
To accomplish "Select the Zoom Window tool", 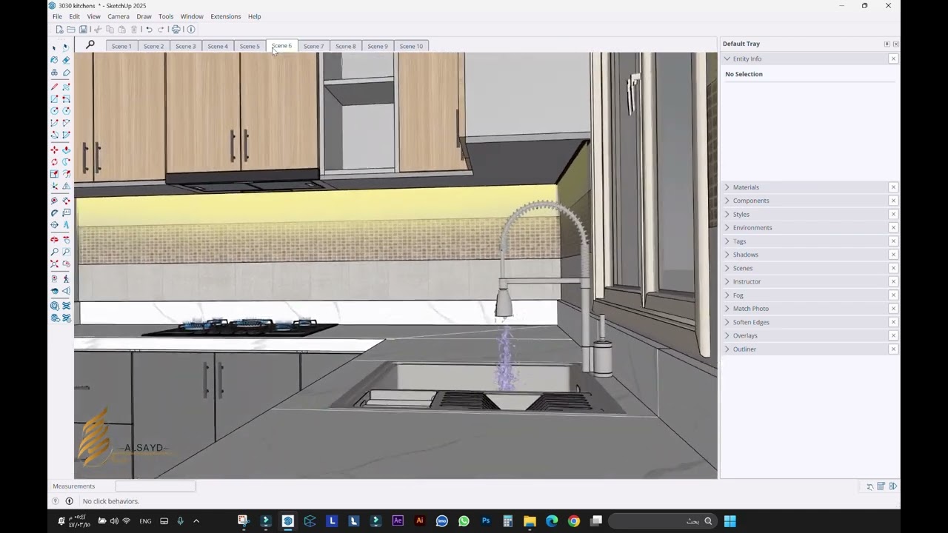I will 66,252.
